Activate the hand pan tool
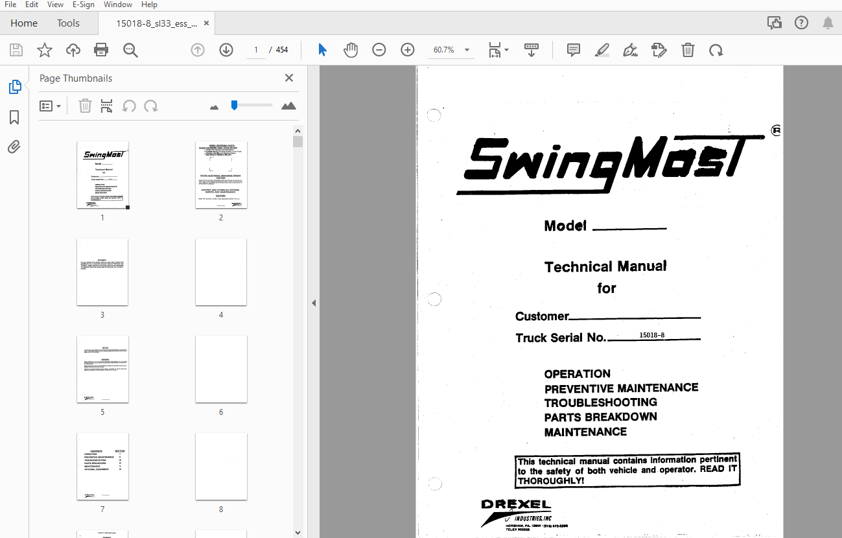 pos(351,50)
